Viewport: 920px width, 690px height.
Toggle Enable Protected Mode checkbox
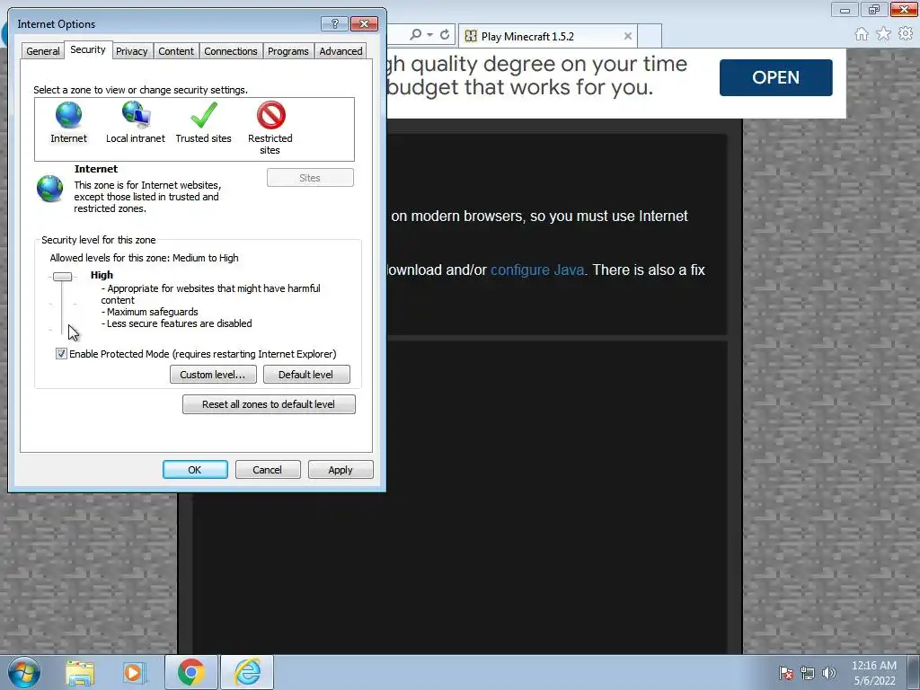(x=61, y=354)
